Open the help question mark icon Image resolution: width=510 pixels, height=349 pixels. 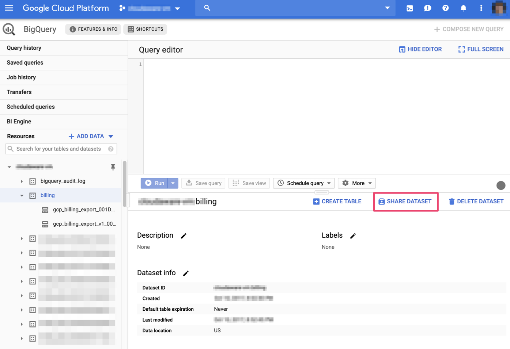point(445,8)
